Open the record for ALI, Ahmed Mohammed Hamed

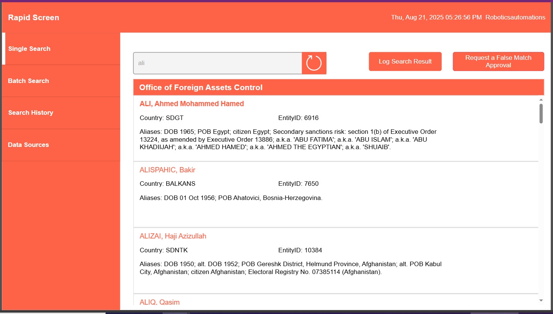(191, 104)
